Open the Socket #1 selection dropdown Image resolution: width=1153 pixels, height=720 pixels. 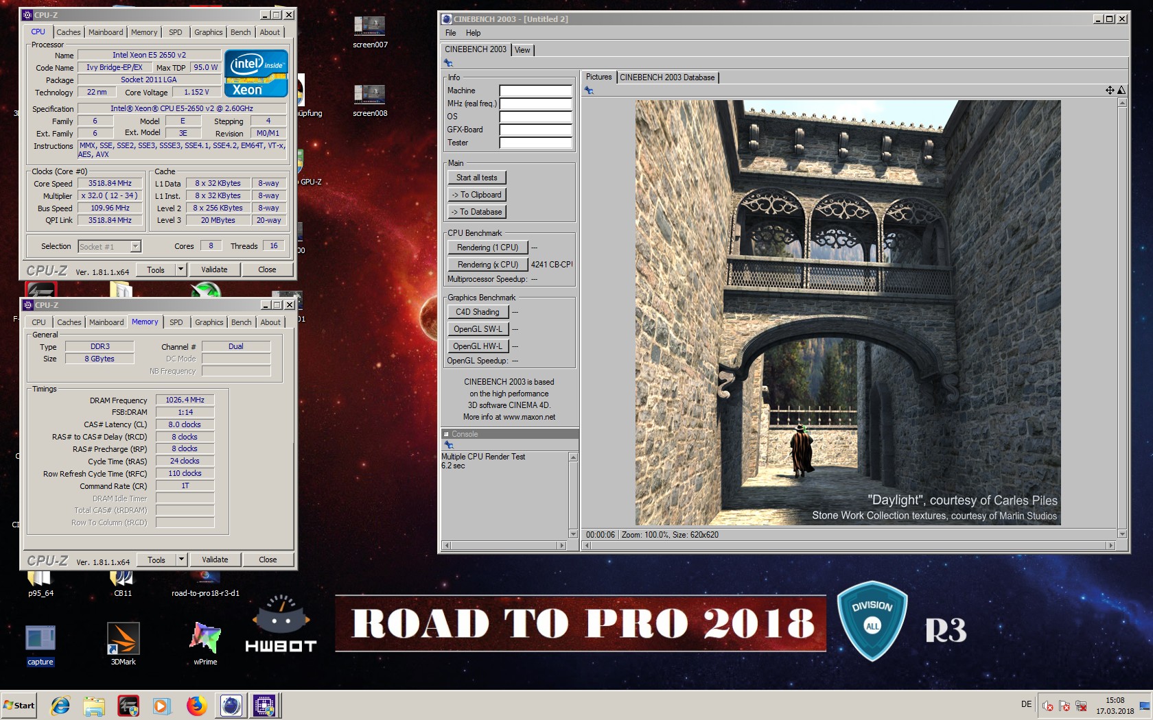[x=109, y=246]
